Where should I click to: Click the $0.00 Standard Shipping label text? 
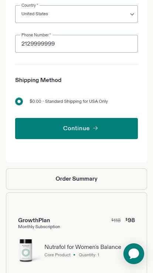[x=69, y=101]
